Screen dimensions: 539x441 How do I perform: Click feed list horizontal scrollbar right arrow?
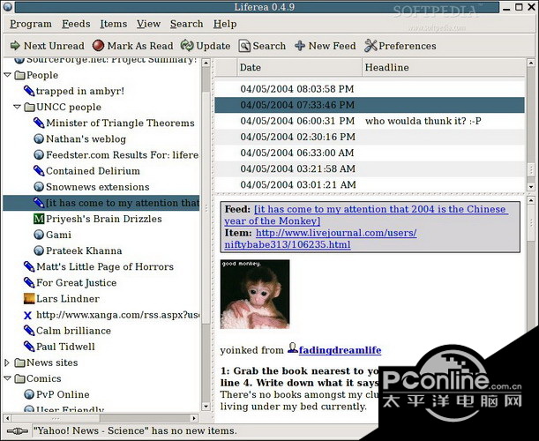point(194,418)
